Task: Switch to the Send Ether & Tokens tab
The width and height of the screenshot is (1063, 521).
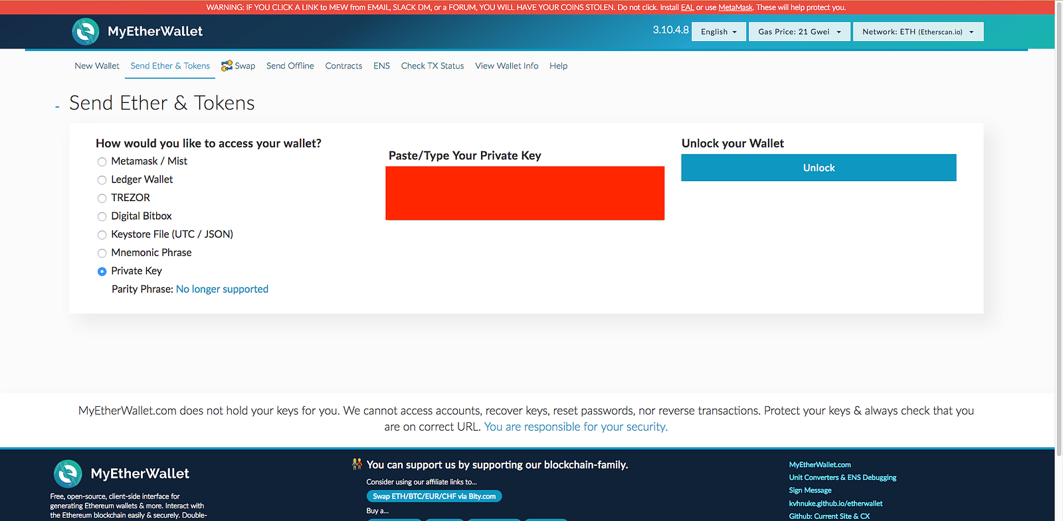Action: point(170,66)
